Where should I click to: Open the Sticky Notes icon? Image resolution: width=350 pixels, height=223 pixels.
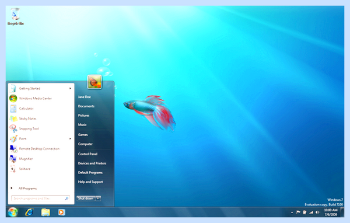click(x=13, y=119)
